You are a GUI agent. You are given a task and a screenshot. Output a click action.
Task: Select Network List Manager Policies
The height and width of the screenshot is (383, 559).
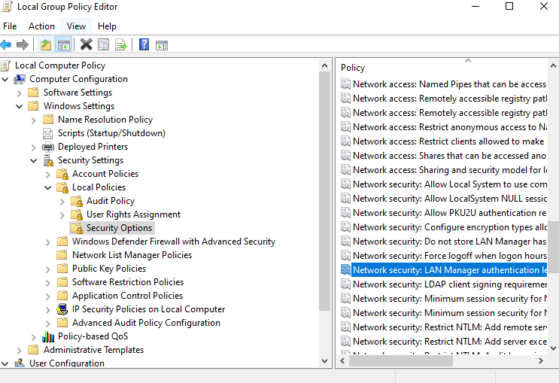[132, 255]
